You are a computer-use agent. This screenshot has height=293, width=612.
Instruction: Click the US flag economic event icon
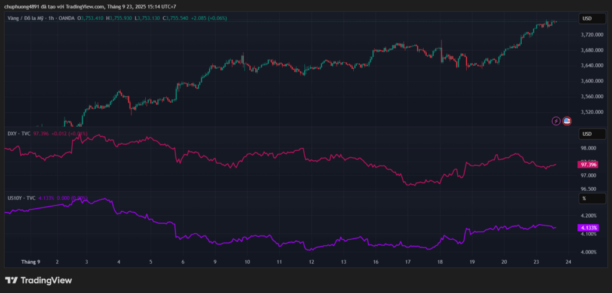[567, 121]
